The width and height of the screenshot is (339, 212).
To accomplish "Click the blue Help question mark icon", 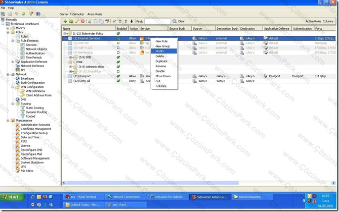I will (x=38, y=14).
